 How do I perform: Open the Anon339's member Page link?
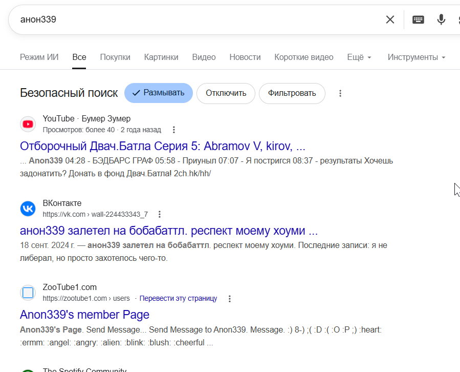[84, 315]
